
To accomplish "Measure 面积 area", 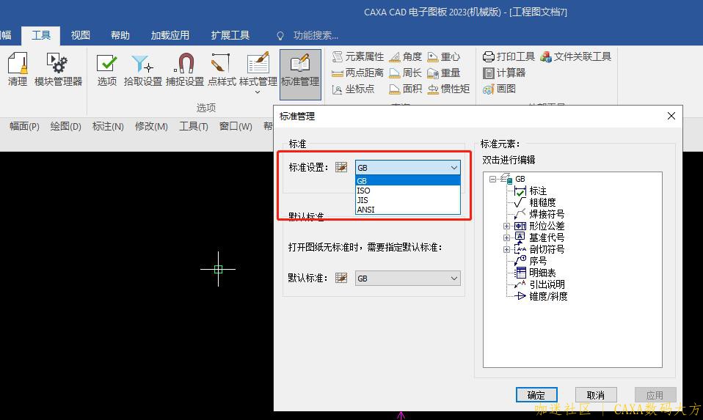I will pyautogui.click(x=406, y=89).
